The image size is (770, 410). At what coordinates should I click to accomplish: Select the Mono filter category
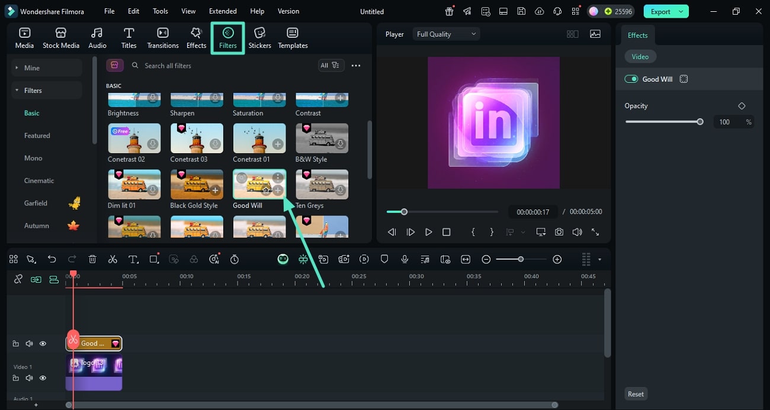pyautogui.click(x=33, y=158)
